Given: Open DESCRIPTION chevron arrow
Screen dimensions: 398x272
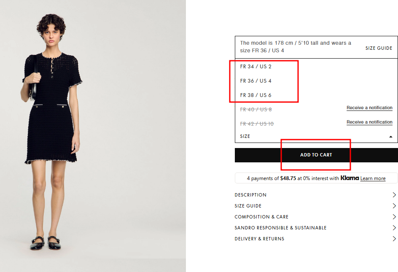Looking at the screenshot, I should tap(394, 195).
